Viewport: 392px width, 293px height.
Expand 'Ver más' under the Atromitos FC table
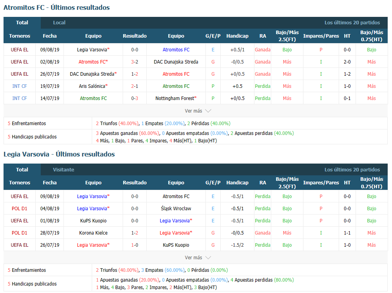point(198,111)
